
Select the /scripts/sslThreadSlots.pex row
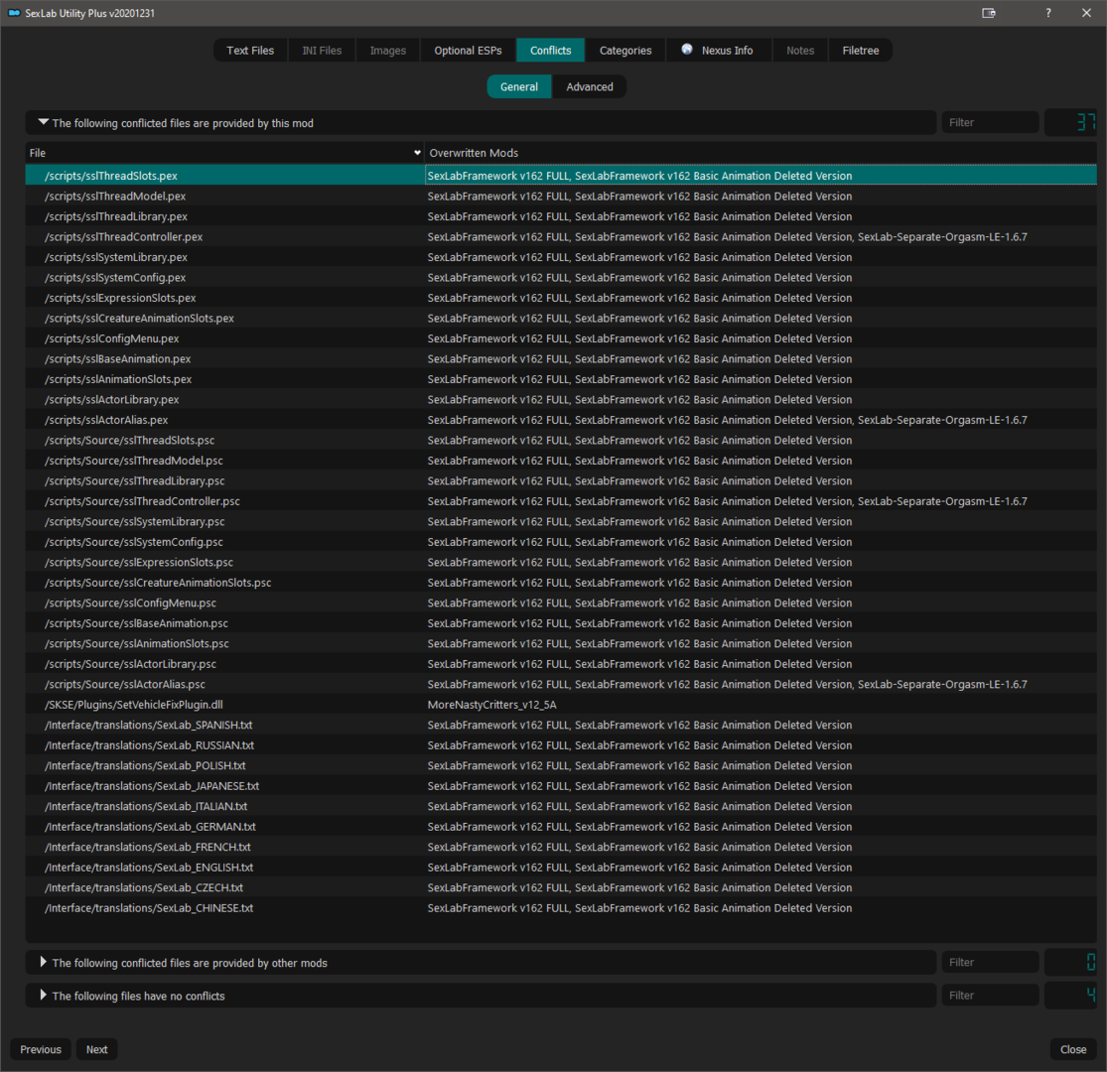[x=561, y=175]
